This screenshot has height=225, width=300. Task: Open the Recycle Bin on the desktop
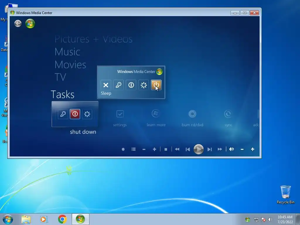285,195
